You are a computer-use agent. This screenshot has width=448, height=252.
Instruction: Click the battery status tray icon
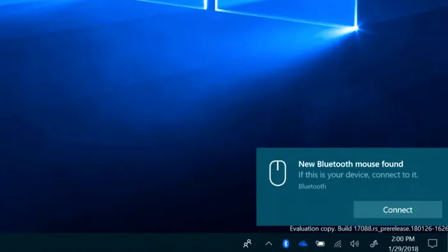pyautogui.click(x=320, y=244)
